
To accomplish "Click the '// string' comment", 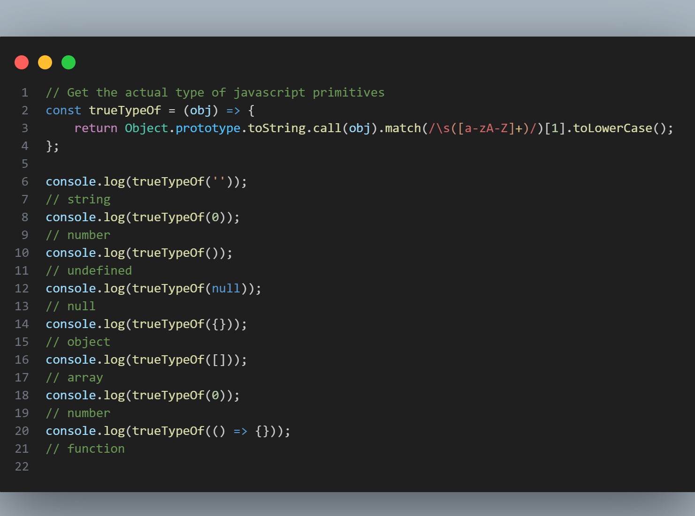I will tap(78, 200).
